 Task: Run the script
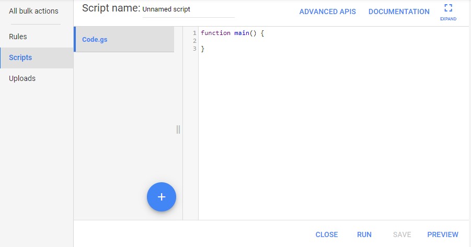click(364, 234)
